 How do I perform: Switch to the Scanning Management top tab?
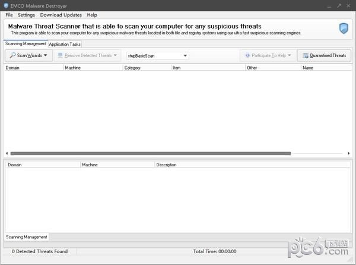[26, 43]
